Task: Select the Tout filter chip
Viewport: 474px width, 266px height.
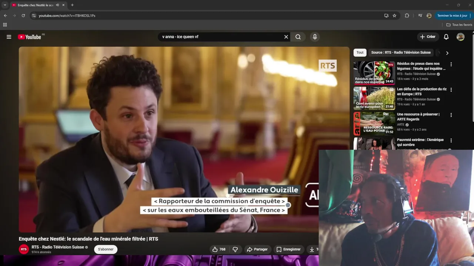Action: pyautogui.click(x=360, y=52)
